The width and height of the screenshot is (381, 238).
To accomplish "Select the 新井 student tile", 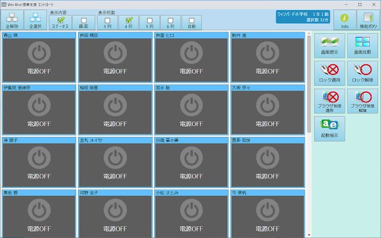I will (x=267, y=57).
